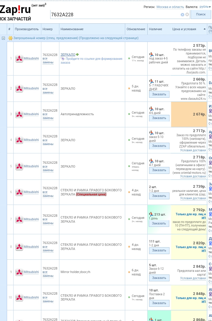
Task: Click the running courier icon in row 2
Action: coord(151,81)
